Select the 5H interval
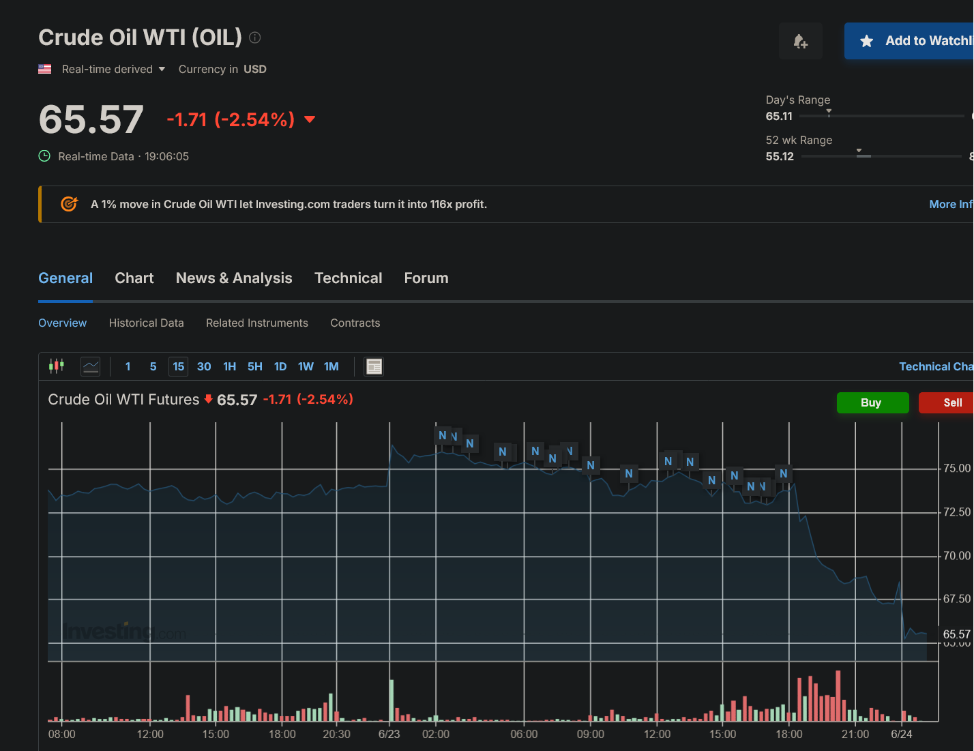 pyautogui.click(x=255, y=366)
